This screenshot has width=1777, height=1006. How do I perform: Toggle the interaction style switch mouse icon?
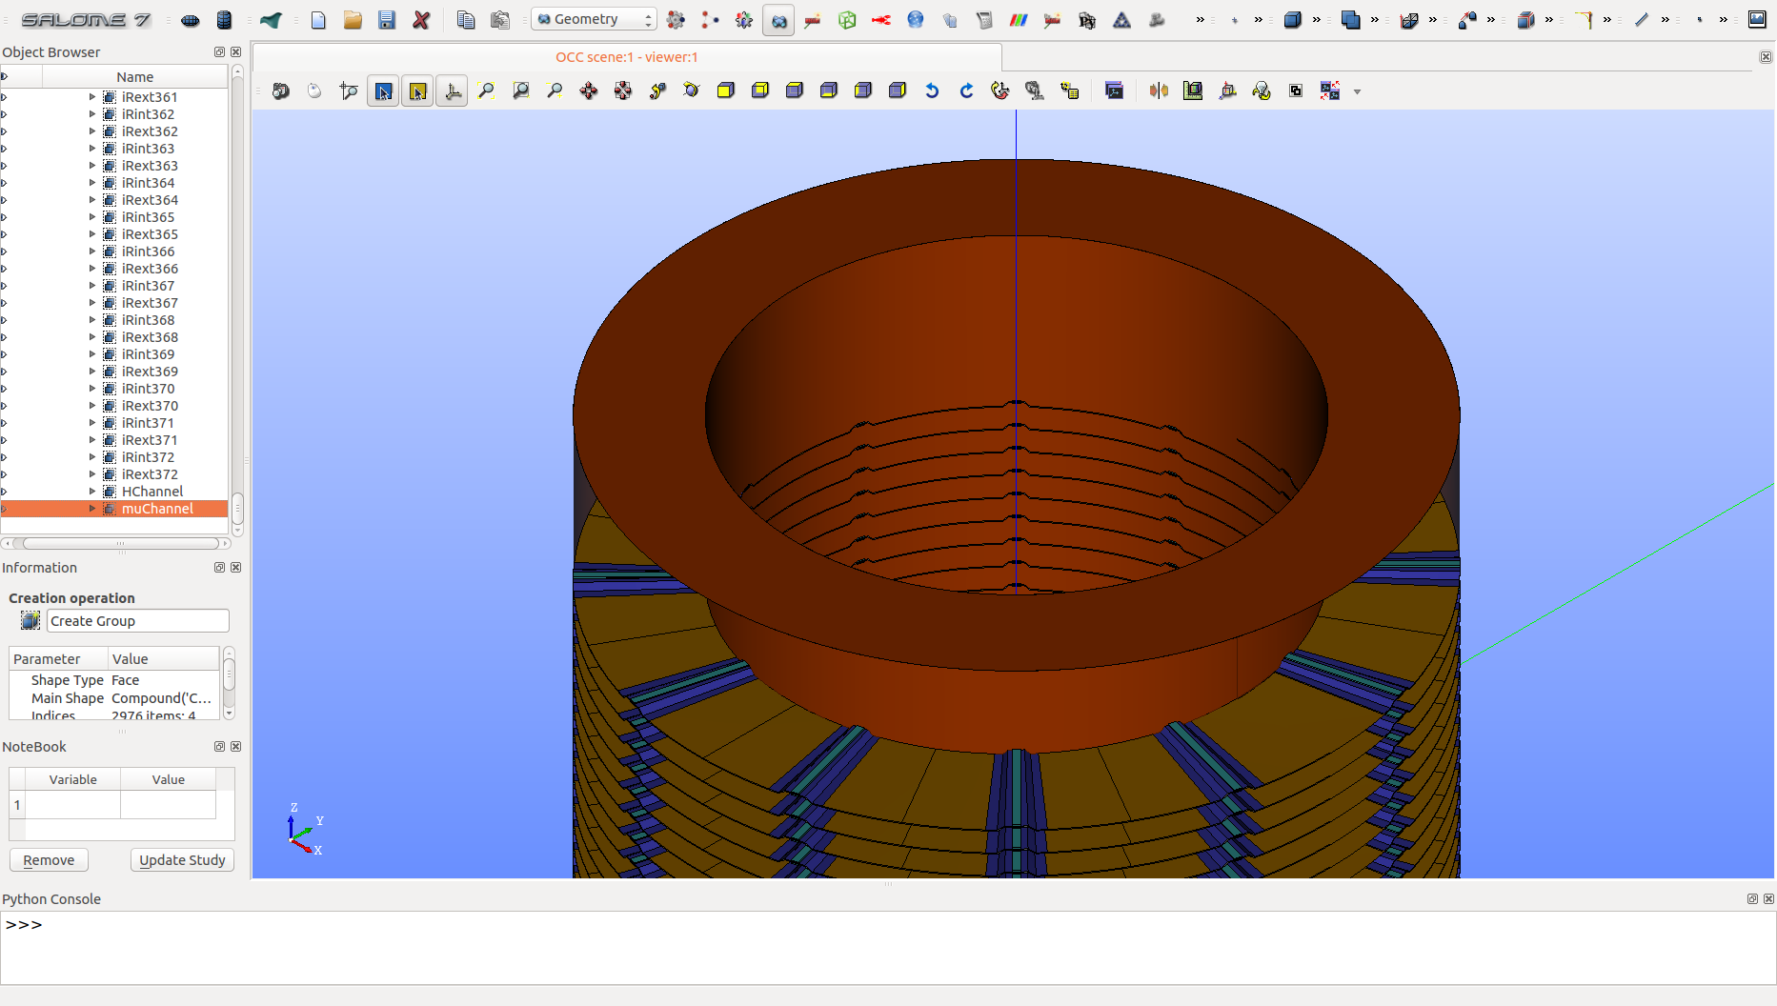[314, 91]
